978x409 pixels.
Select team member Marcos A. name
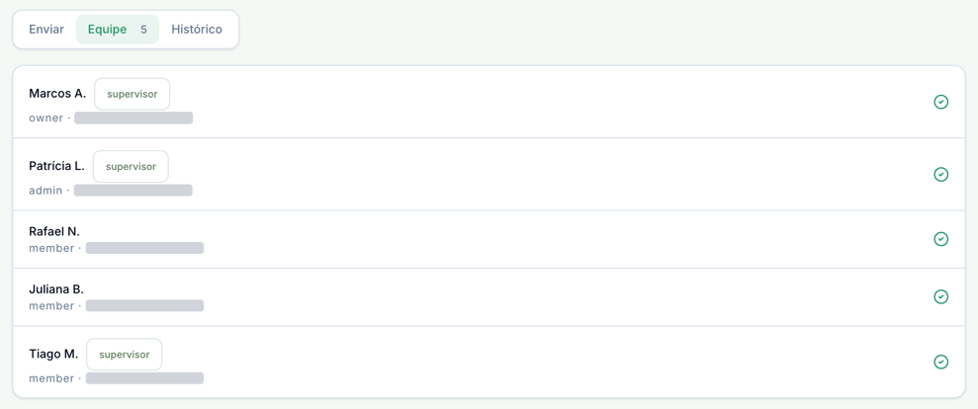(57, 94)
